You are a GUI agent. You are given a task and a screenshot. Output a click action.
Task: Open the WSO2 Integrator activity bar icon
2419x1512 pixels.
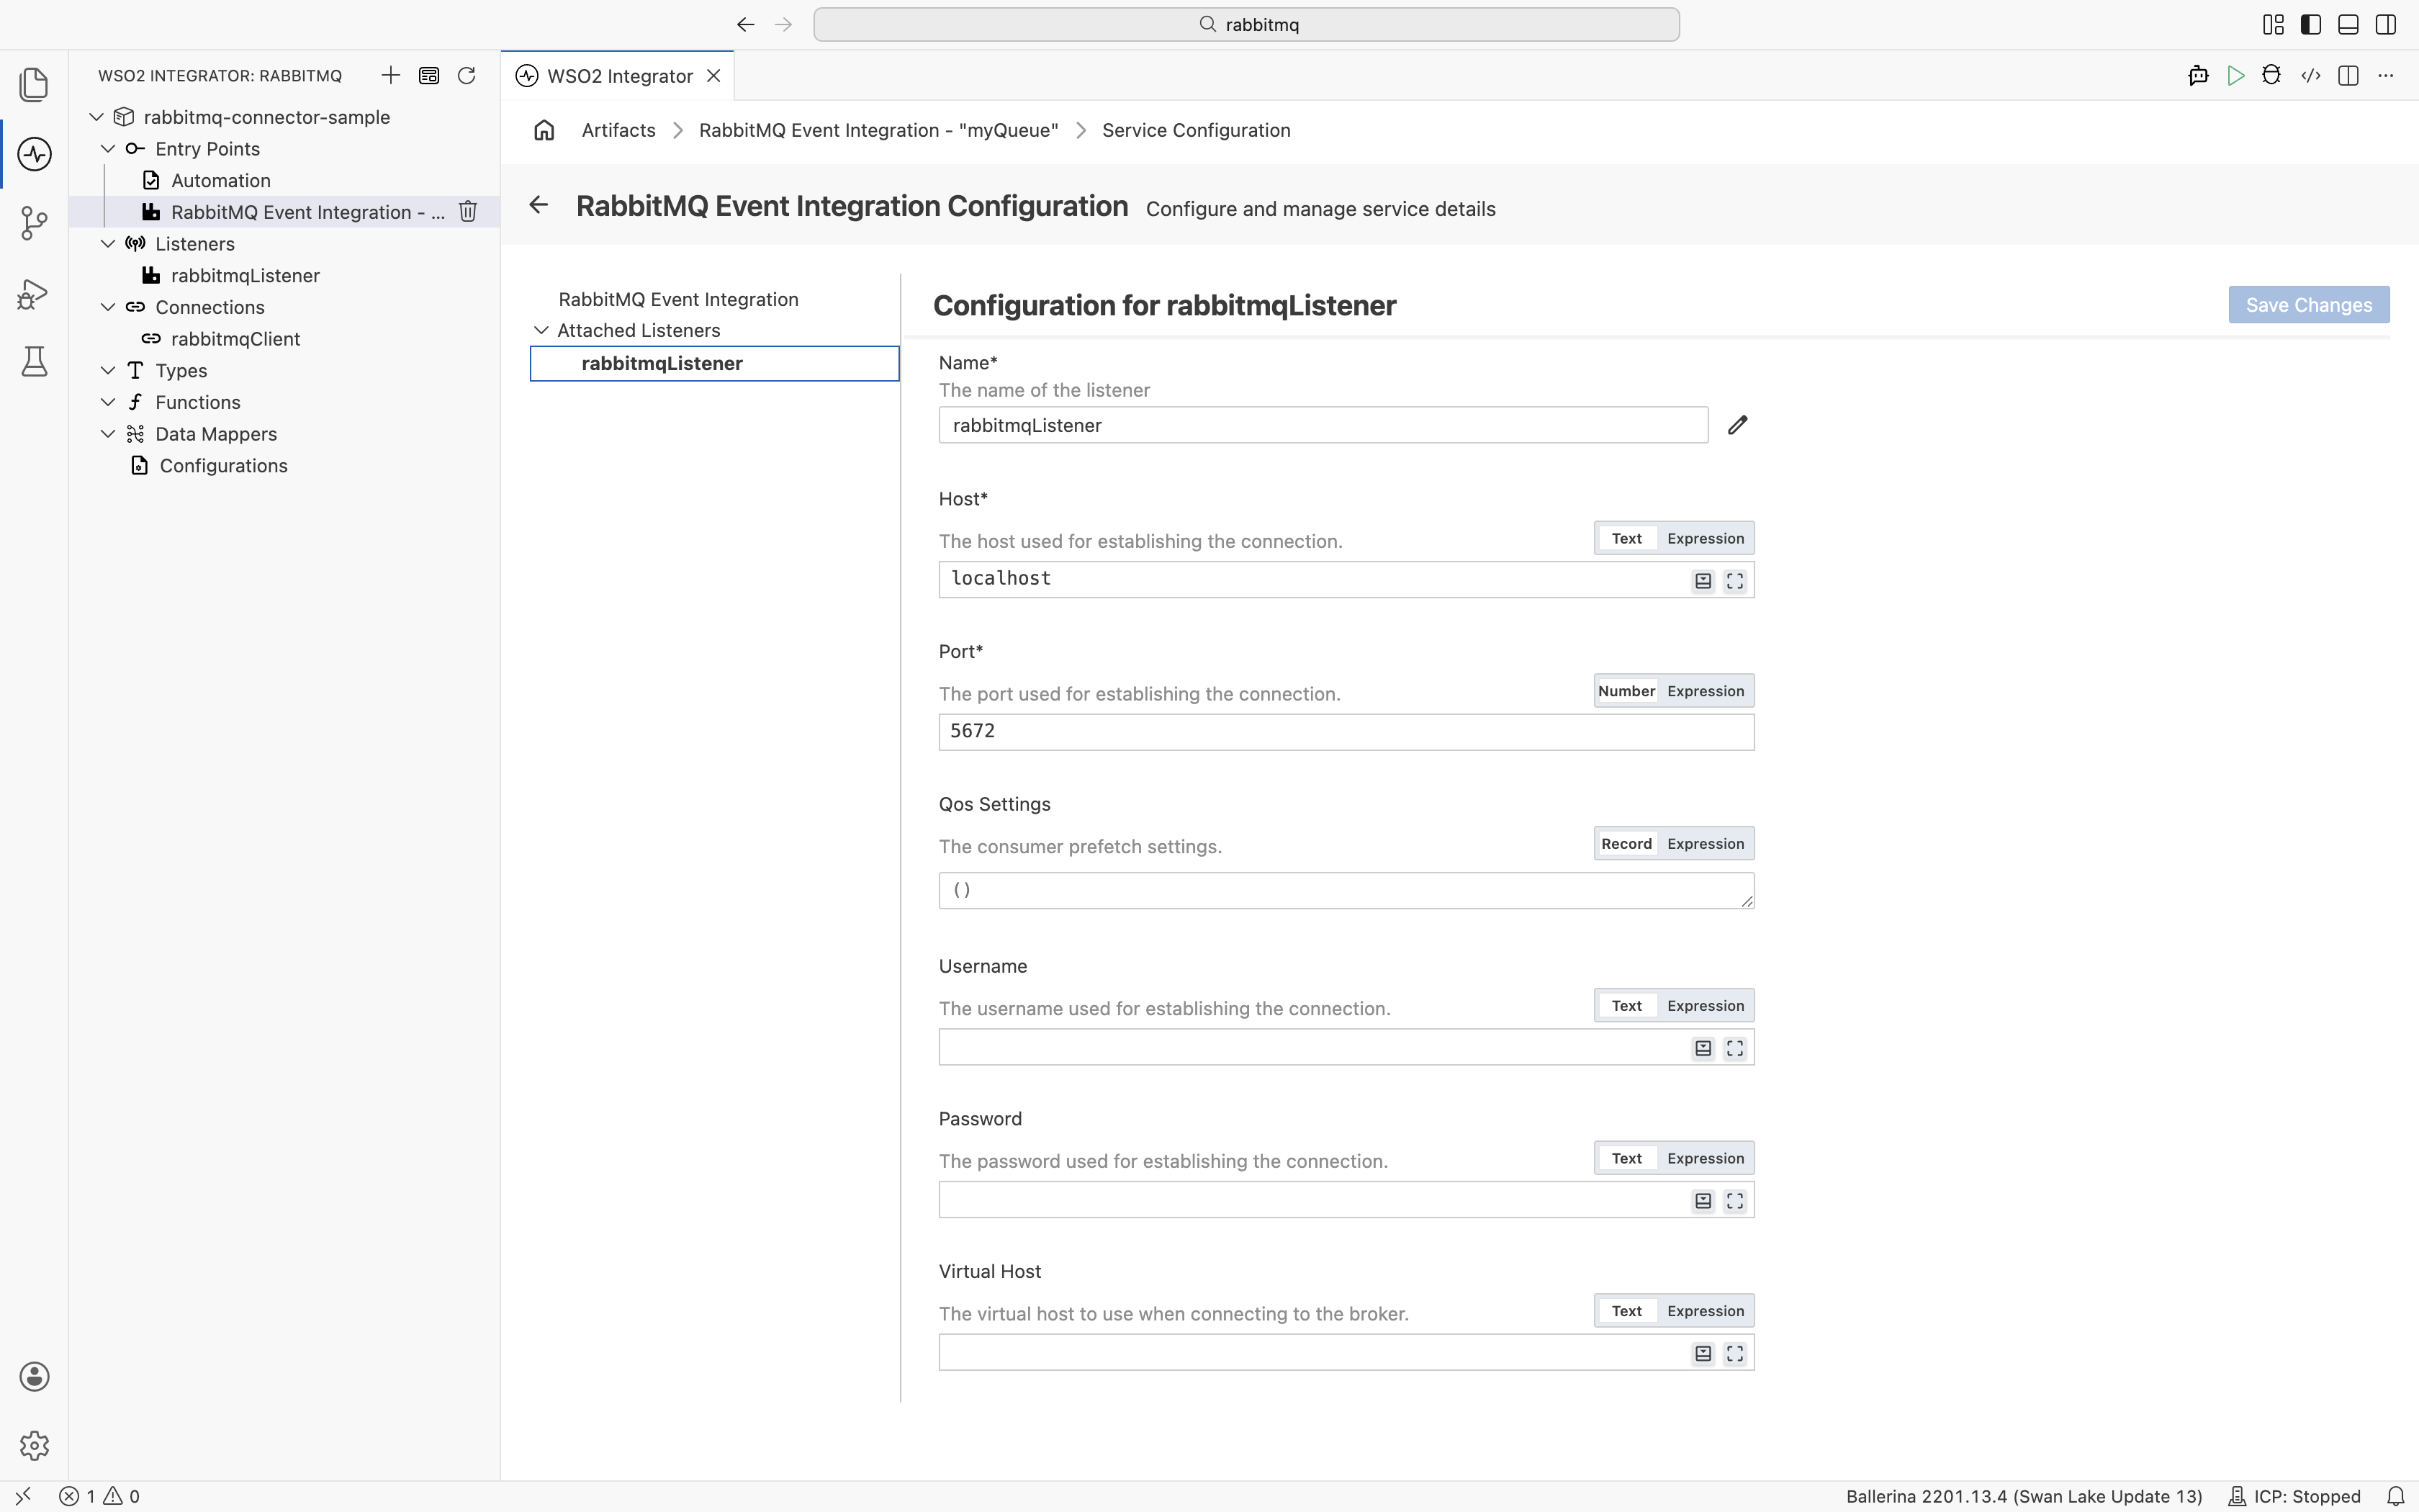(34, 154)
